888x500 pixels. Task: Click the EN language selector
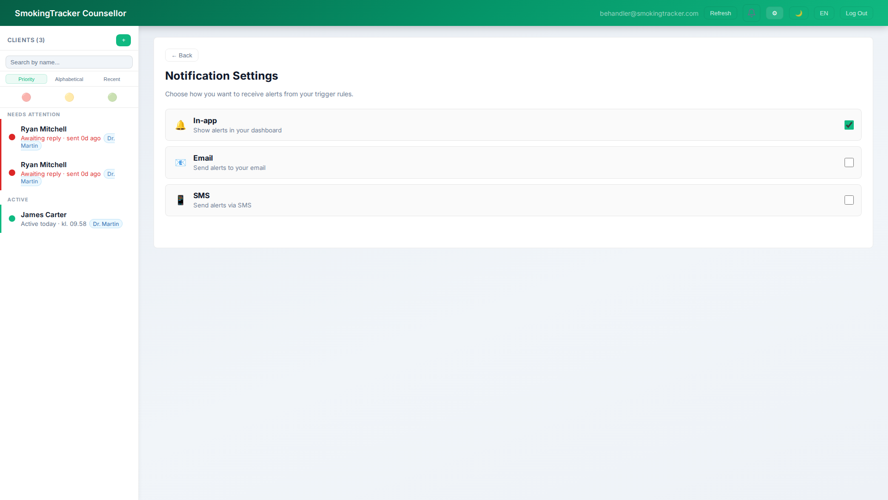click(x=824, y=12)
